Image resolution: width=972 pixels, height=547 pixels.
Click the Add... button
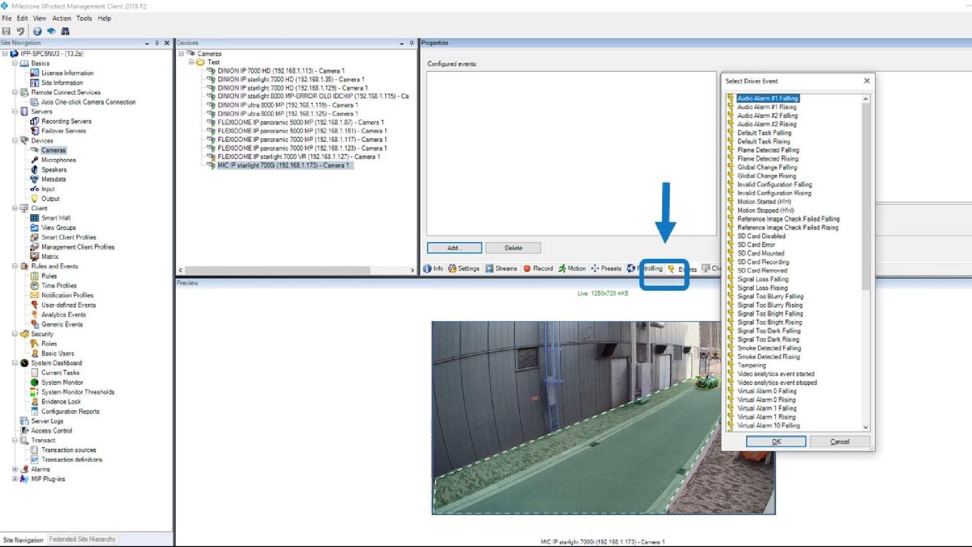pyautogui.click(x=454, y=248)
